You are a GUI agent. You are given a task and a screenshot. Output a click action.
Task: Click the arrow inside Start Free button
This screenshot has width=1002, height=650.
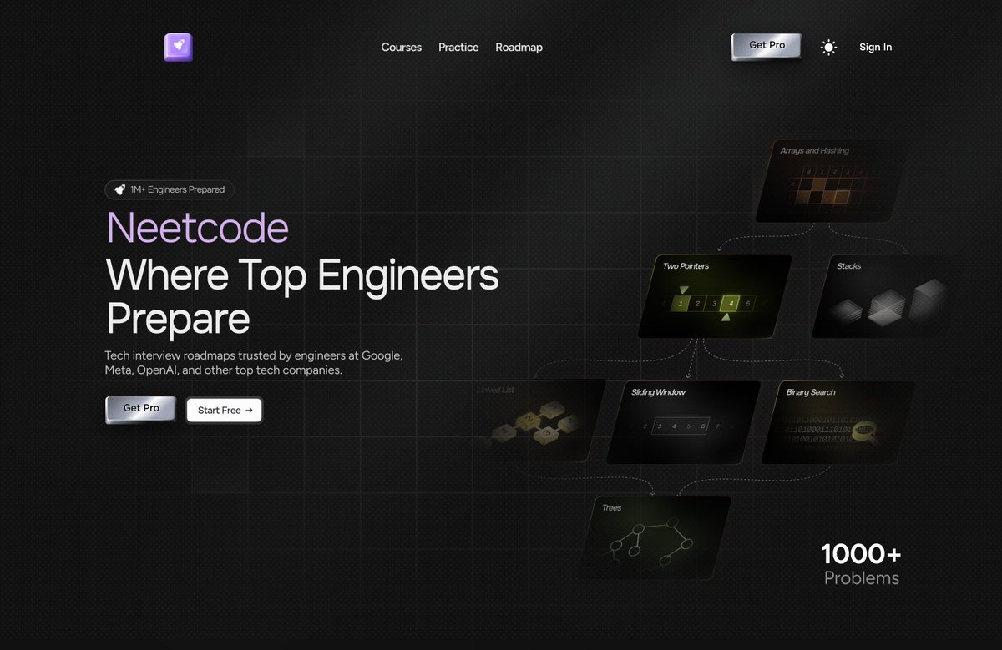pos(249,411)
